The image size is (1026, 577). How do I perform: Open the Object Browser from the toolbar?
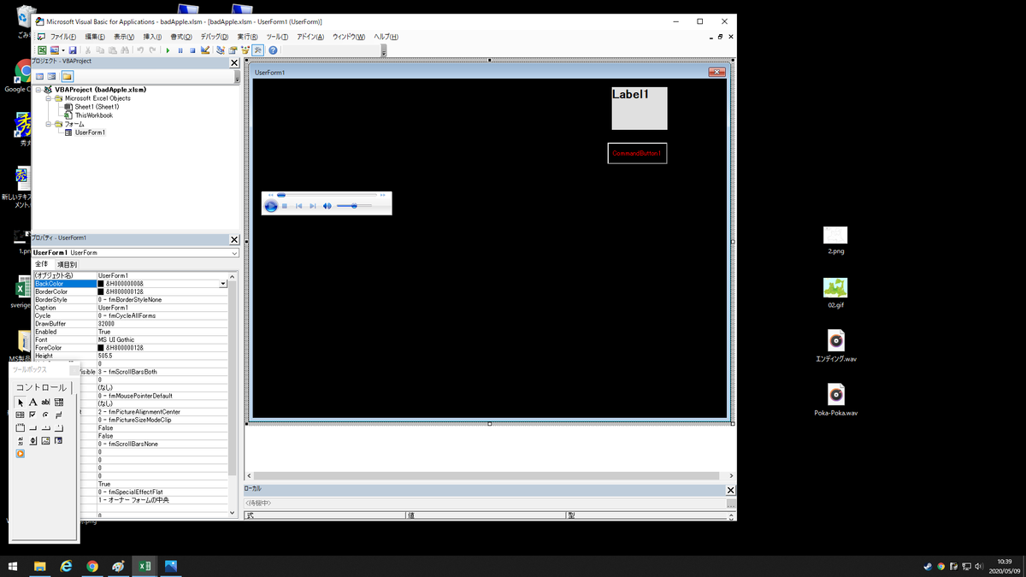[x=245, y=50]
